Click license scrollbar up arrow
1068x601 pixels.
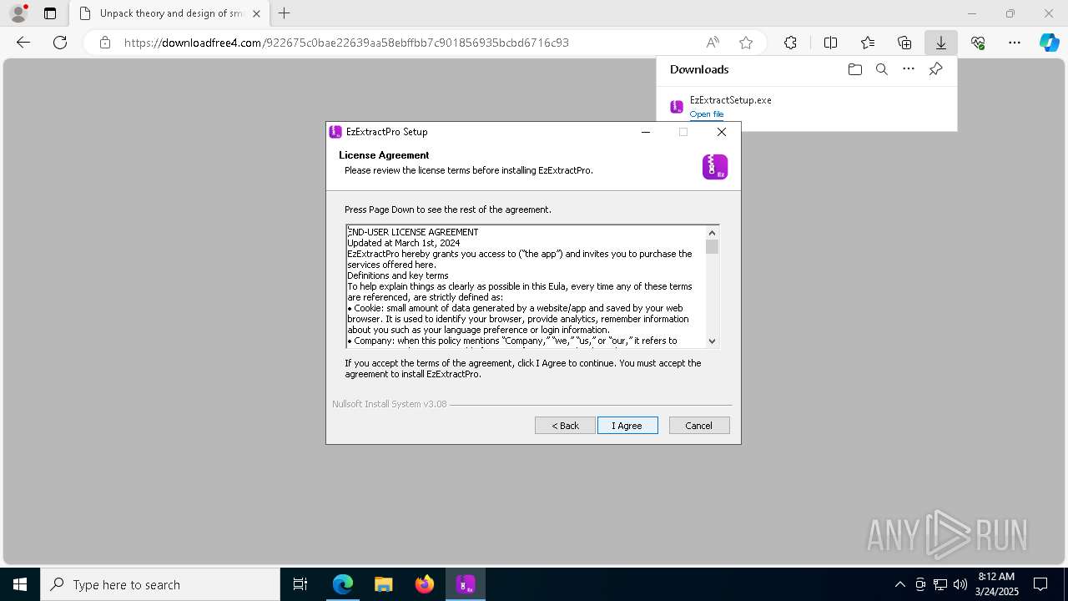[712, 233]
